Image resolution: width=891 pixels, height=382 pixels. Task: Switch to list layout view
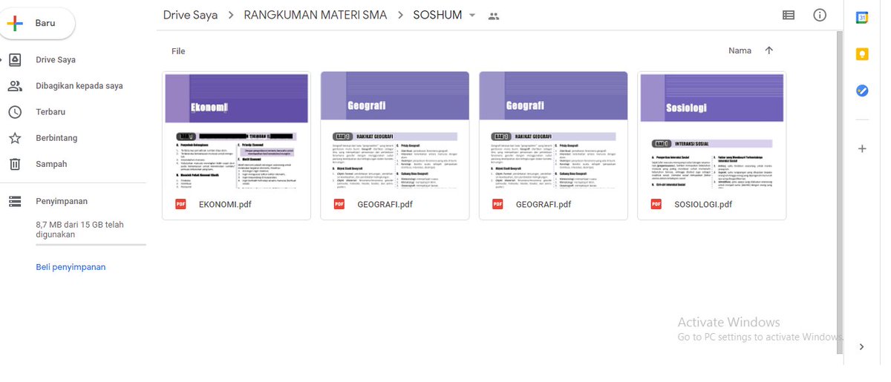(x=789, y=15)
